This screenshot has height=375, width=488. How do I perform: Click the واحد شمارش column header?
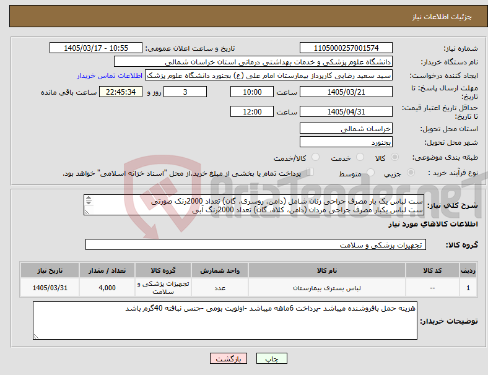click(x=220, y=270)
